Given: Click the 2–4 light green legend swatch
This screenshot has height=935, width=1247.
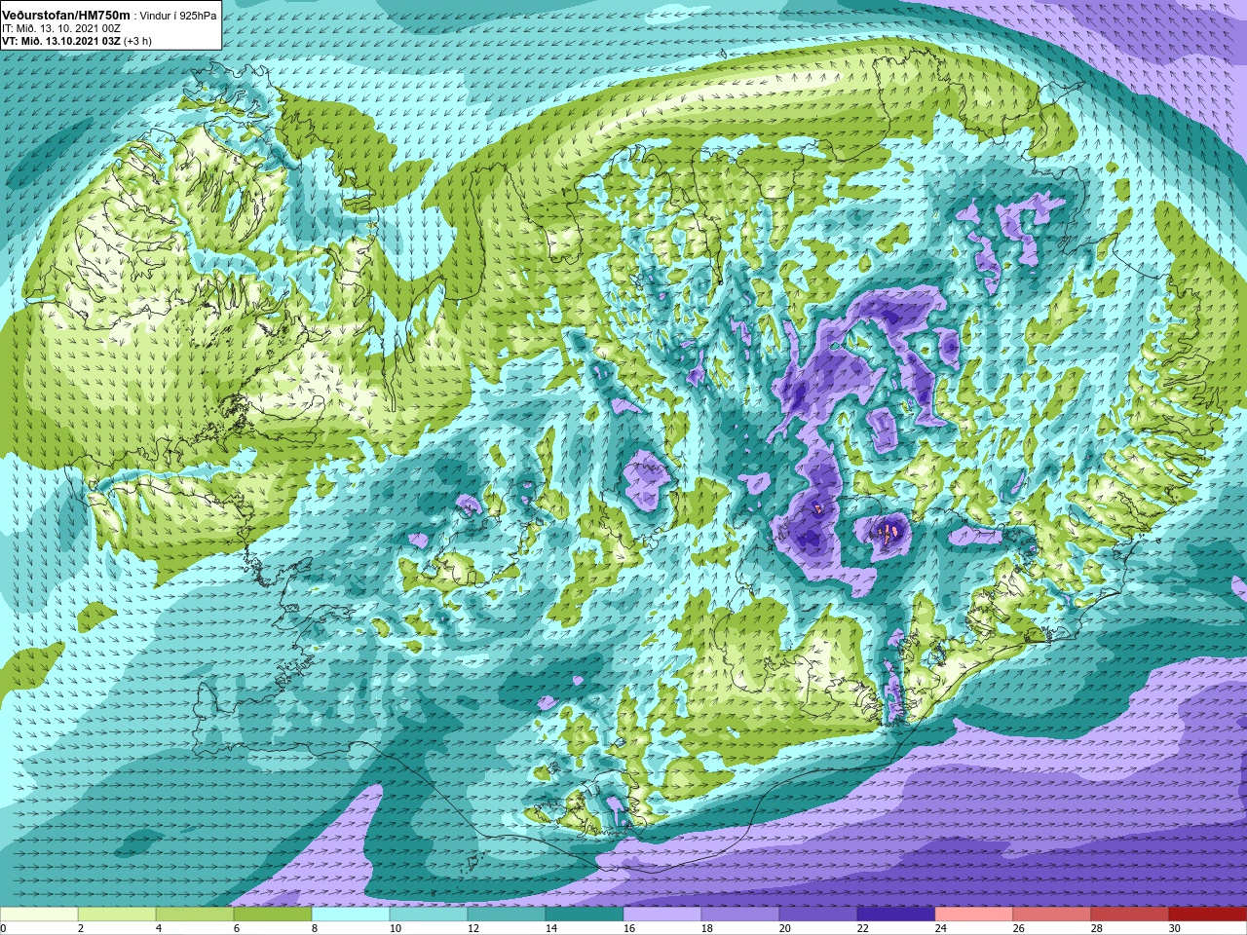Looking at the screenshot, I should tap(117, 915).
